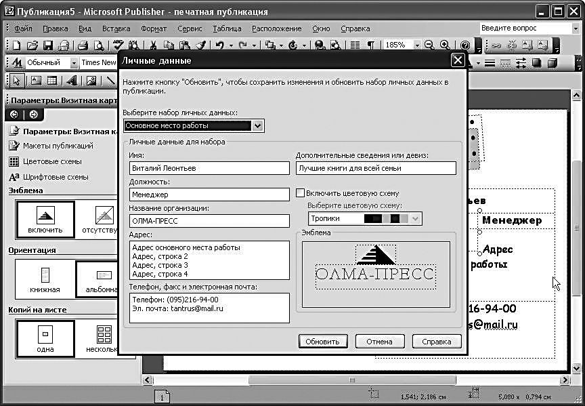Select 'включить' emblem option

coord(45,219)
